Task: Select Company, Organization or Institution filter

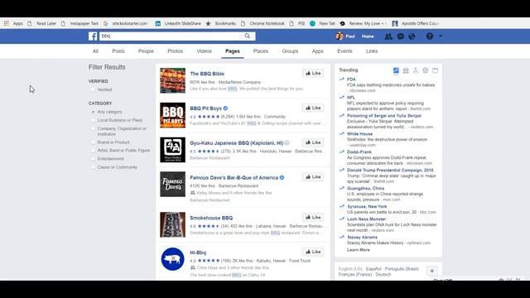Action: 94,128
